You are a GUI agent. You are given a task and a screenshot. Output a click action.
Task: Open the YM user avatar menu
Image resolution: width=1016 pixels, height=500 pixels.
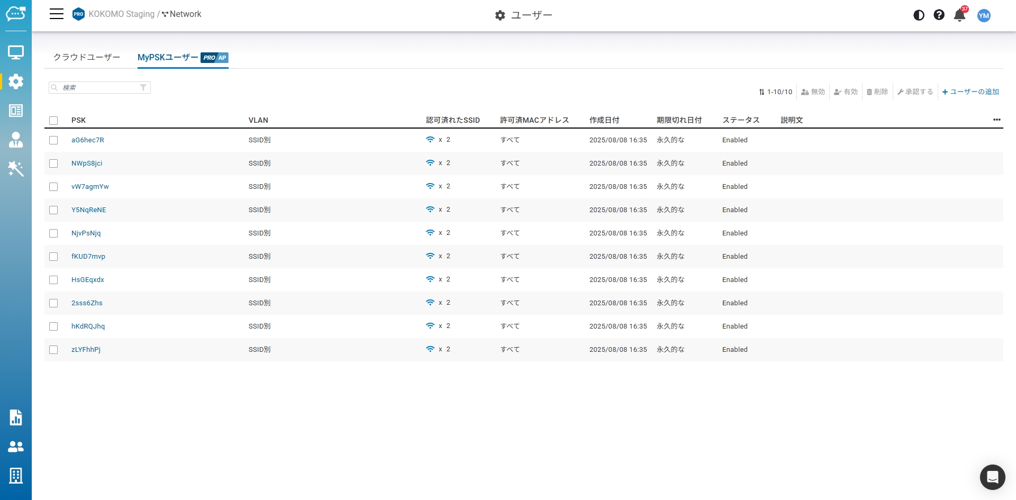click(x=984, y=15)
